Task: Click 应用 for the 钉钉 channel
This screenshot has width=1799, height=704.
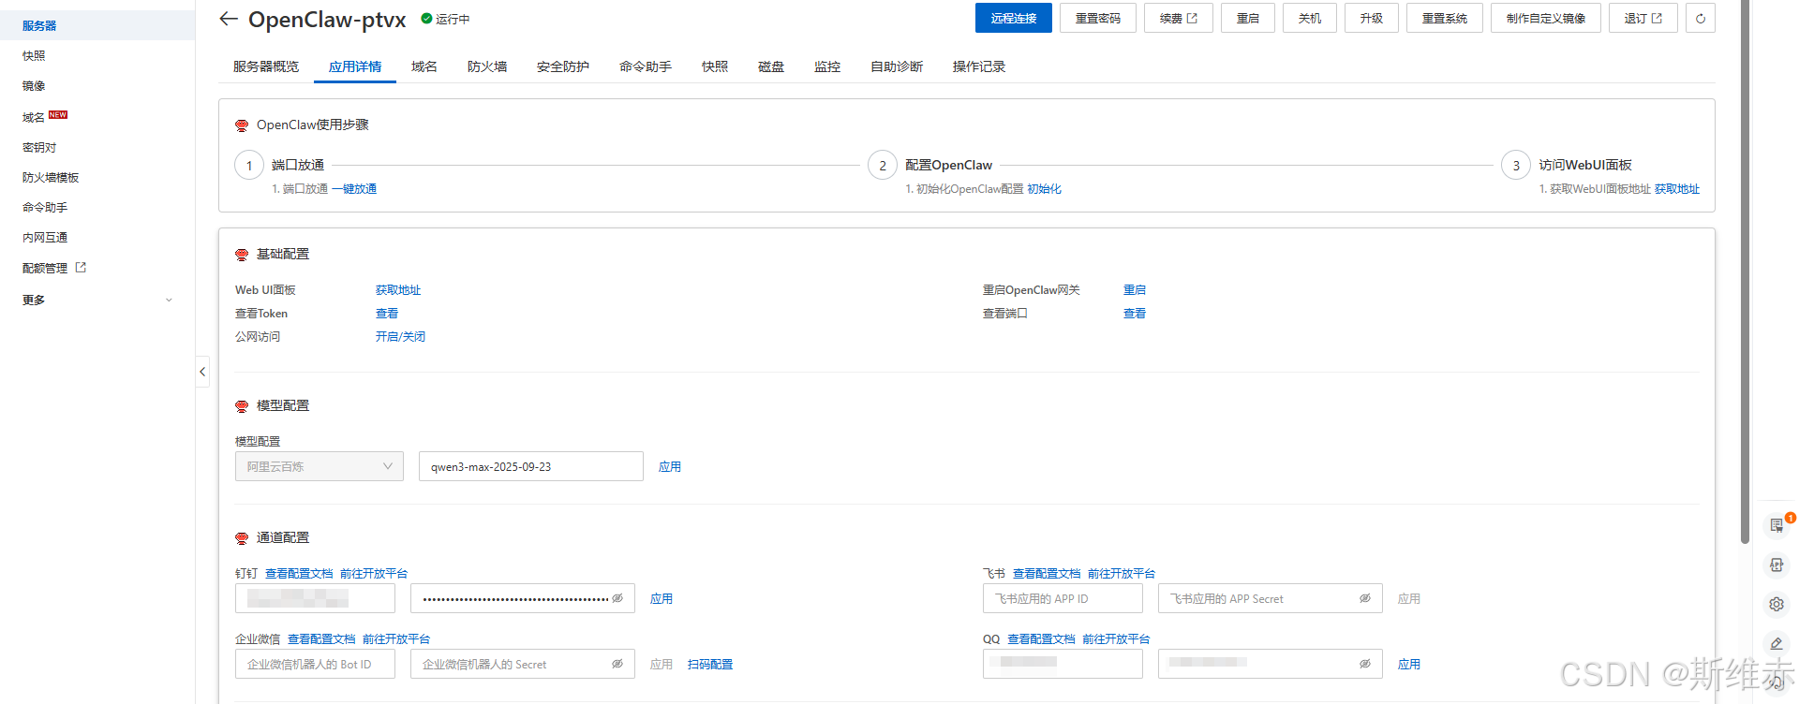Action: coord(662,598)
